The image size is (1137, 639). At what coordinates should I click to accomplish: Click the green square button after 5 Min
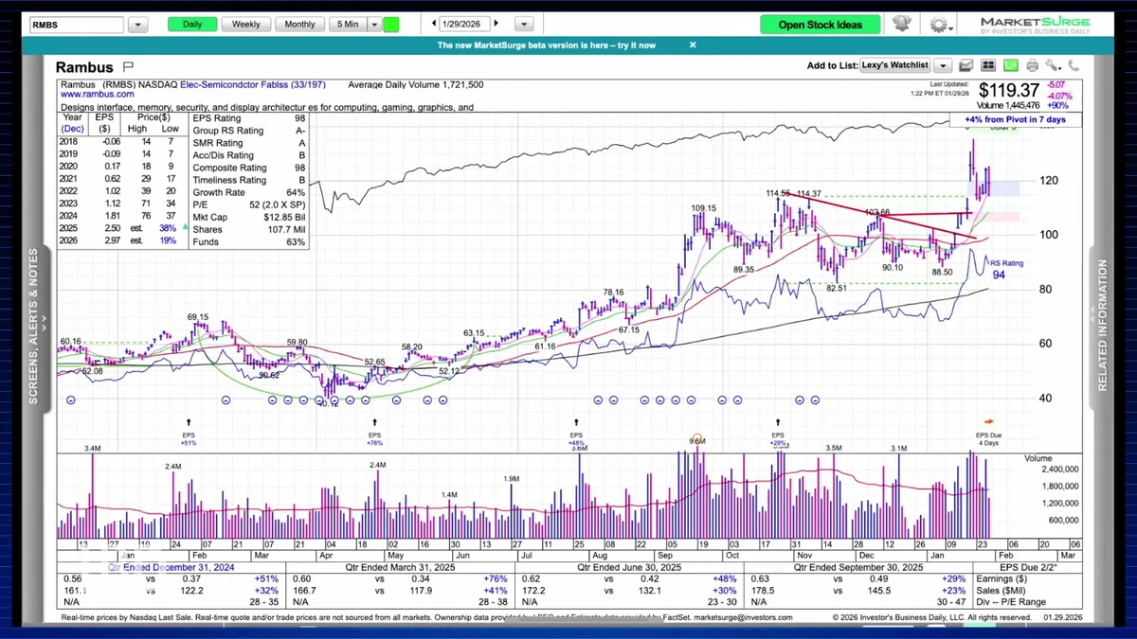point(392,25)
